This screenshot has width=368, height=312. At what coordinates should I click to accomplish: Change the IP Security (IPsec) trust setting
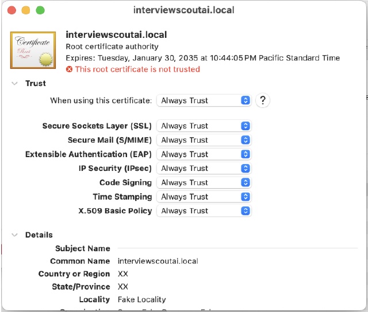[204, 169]
